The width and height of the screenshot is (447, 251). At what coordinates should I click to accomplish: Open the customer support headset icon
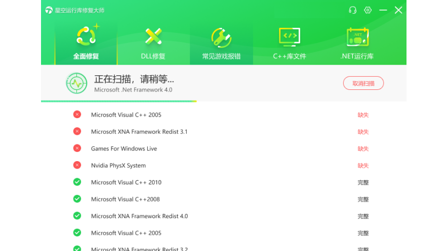353,10
